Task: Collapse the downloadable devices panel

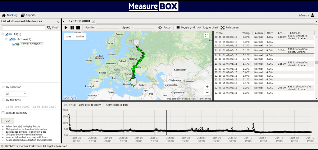Action: (x=58, y=21)
